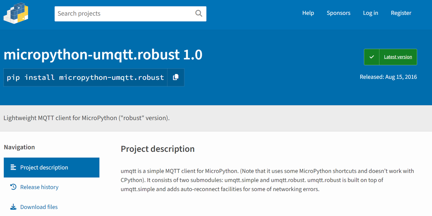Screen dimensions: 432x216
Task: Click the Lightweight MQTT client summary text
Action: tap(86, 118)
